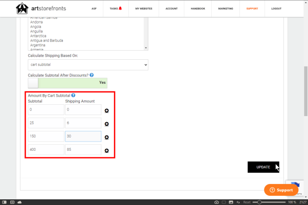Open the Tasks menu item
This screenshot has height=205, width=308.
click(114, 9)
